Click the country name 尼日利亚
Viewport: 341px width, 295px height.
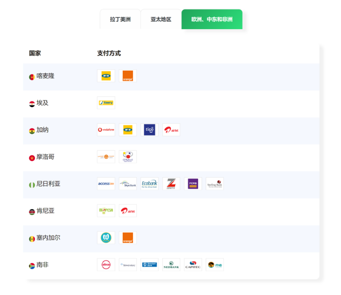[48, 184]
